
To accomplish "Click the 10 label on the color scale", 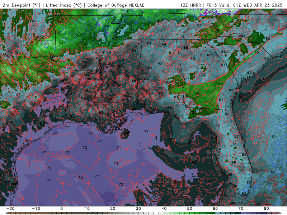I will pyautogui.click(x=87, y=209).
